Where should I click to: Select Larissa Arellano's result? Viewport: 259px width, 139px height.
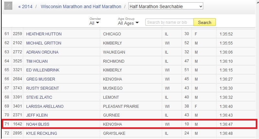(x=45, y=106)
